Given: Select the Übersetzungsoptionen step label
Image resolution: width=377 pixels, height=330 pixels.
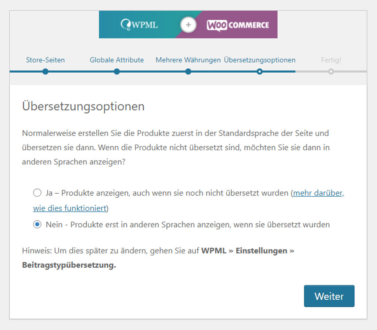Looking at the screenshot, I should pyautogui.click(x=260, y=60).
